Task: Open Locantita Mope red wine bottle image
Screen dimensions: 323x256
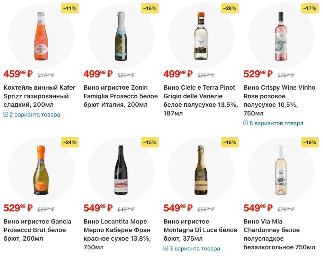Action: pos(121,170)
